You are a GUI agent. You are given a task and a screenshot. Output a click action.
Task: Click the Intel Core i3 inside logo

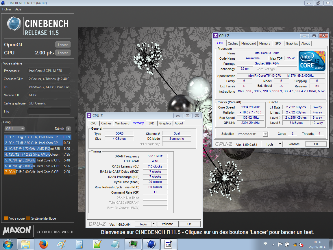312,60
